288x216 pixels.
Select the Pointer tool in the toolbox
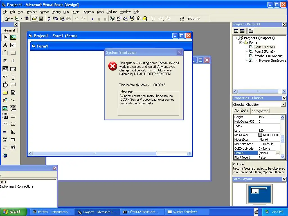coord(5,37)
